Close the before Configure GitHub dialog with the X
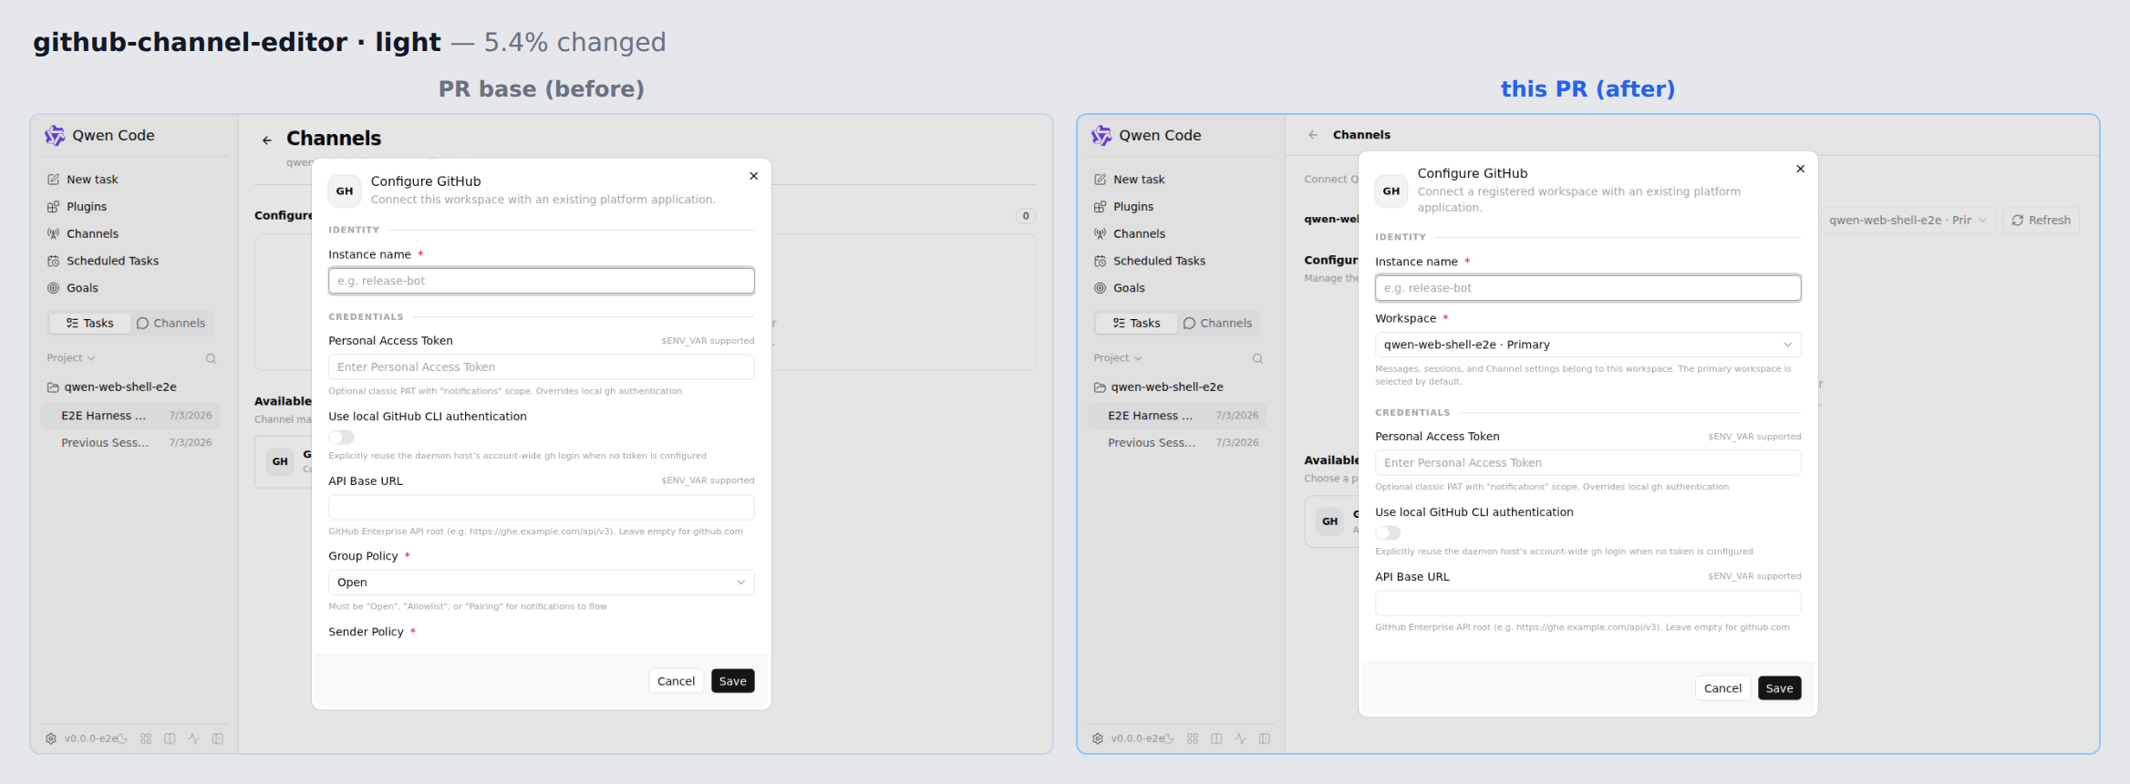Image resolution: width=2130 pixels, height=784 pixels. tap(754, 176)
